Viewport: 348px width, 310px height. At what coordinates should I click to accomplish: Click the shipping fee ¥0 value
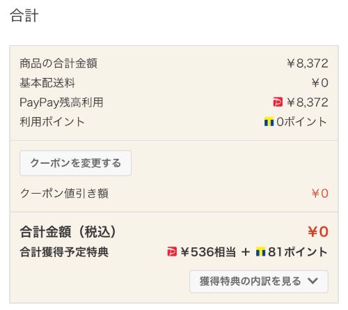click(320, 83)
